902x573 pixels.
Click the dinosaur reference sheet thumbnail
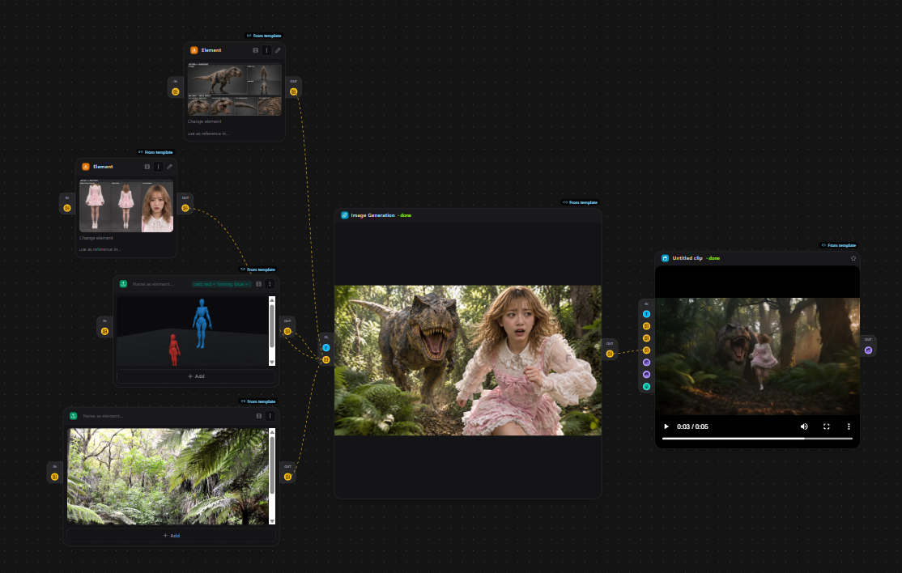(235, 89)
